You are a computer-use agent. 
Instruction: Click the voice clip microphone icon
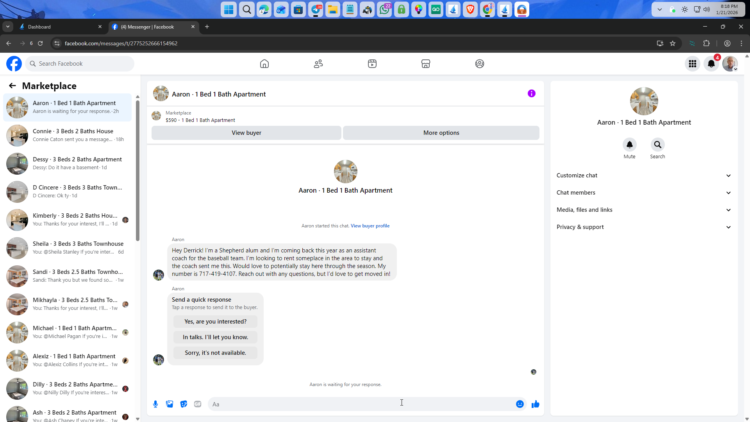155,404
